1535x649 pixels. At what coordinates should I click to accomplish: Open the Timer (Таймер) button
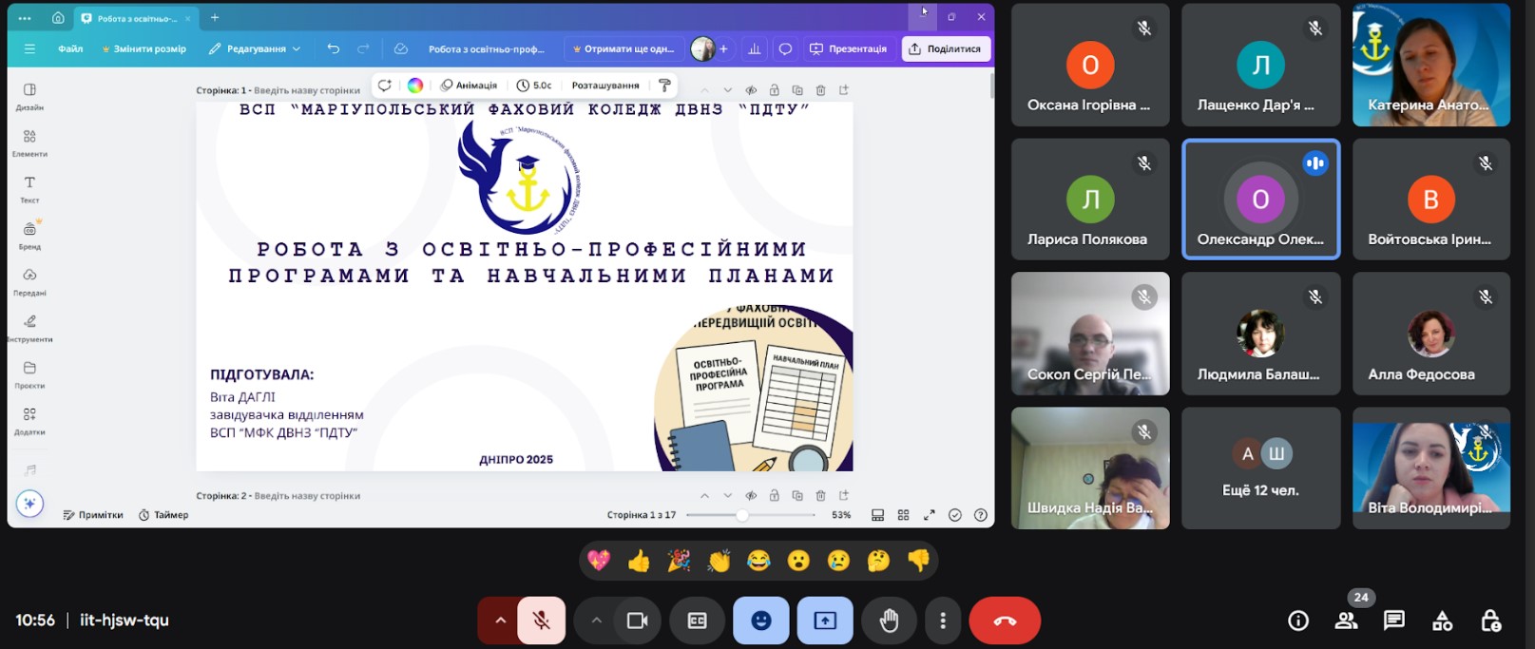(x=163, y=515)
